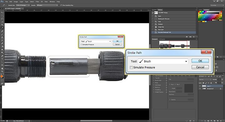Select the Clone Stamp tool
The image size is (225, 122).
click(2, 37)
